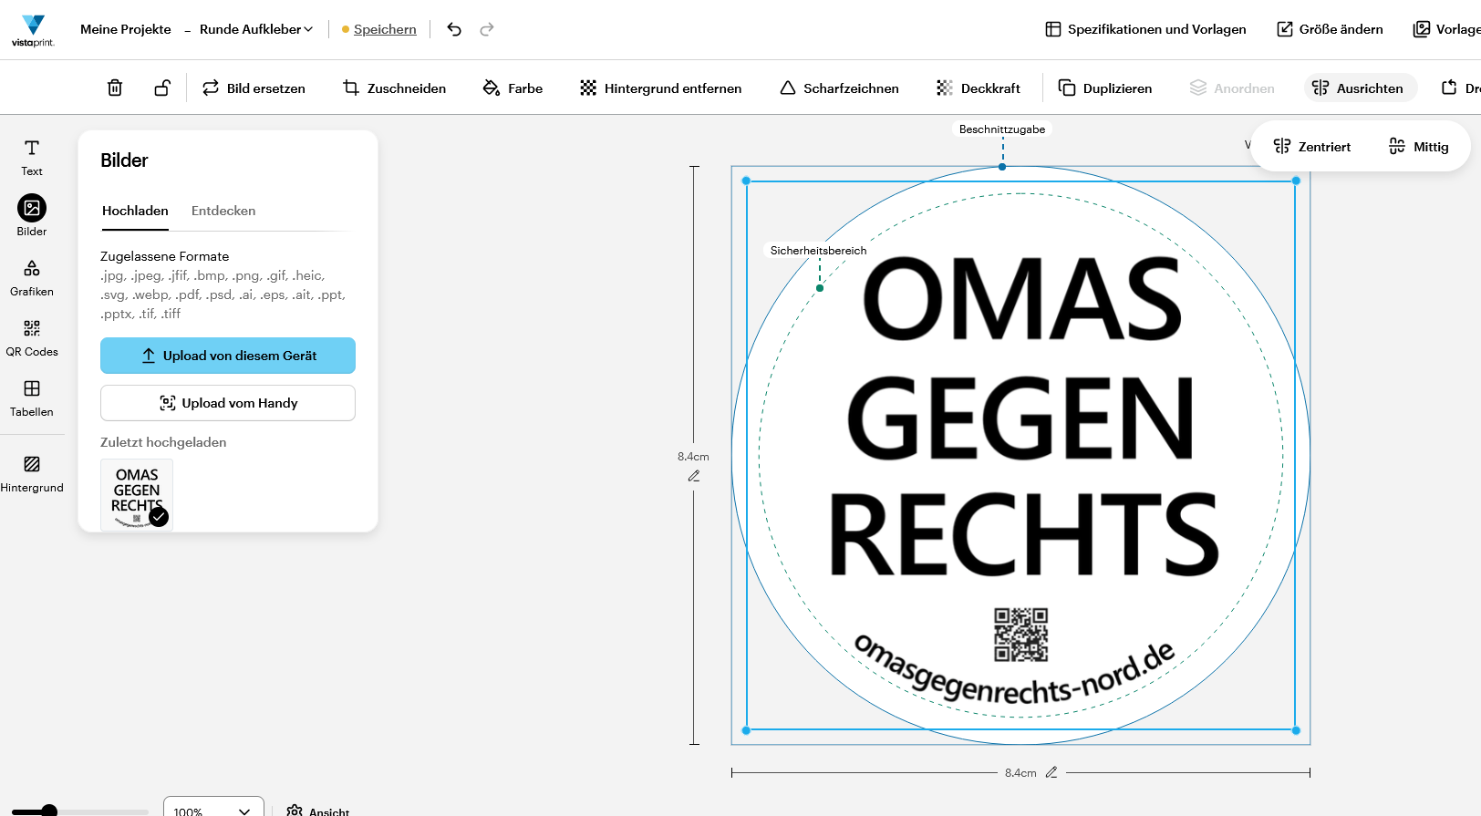Open the Hintergrund sidebar panel

[x=32, y=474]
